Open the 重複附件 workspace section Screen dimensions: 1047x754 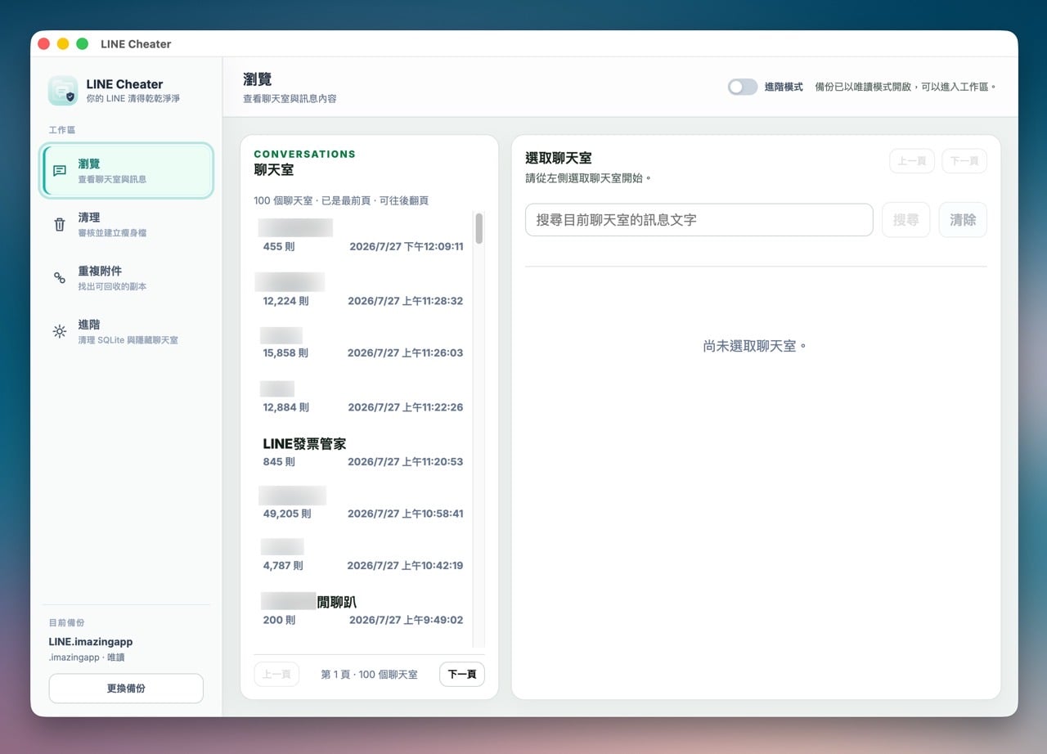pyautogui.click(x=127, y=278)
